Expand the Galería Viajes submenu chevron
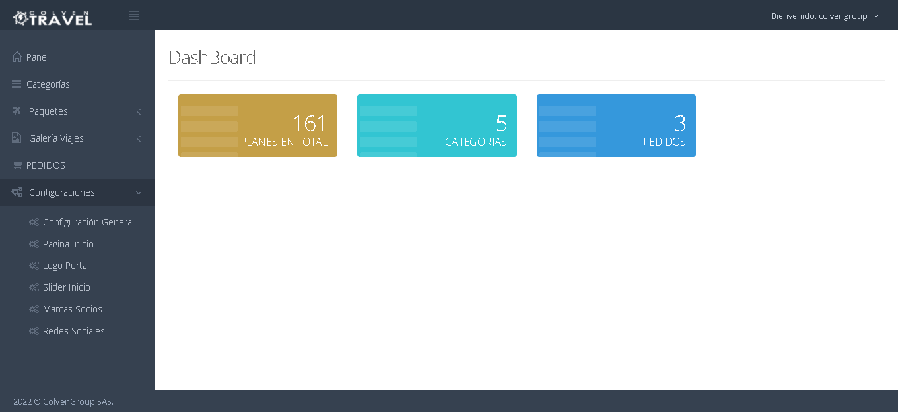 click(139, 139)
